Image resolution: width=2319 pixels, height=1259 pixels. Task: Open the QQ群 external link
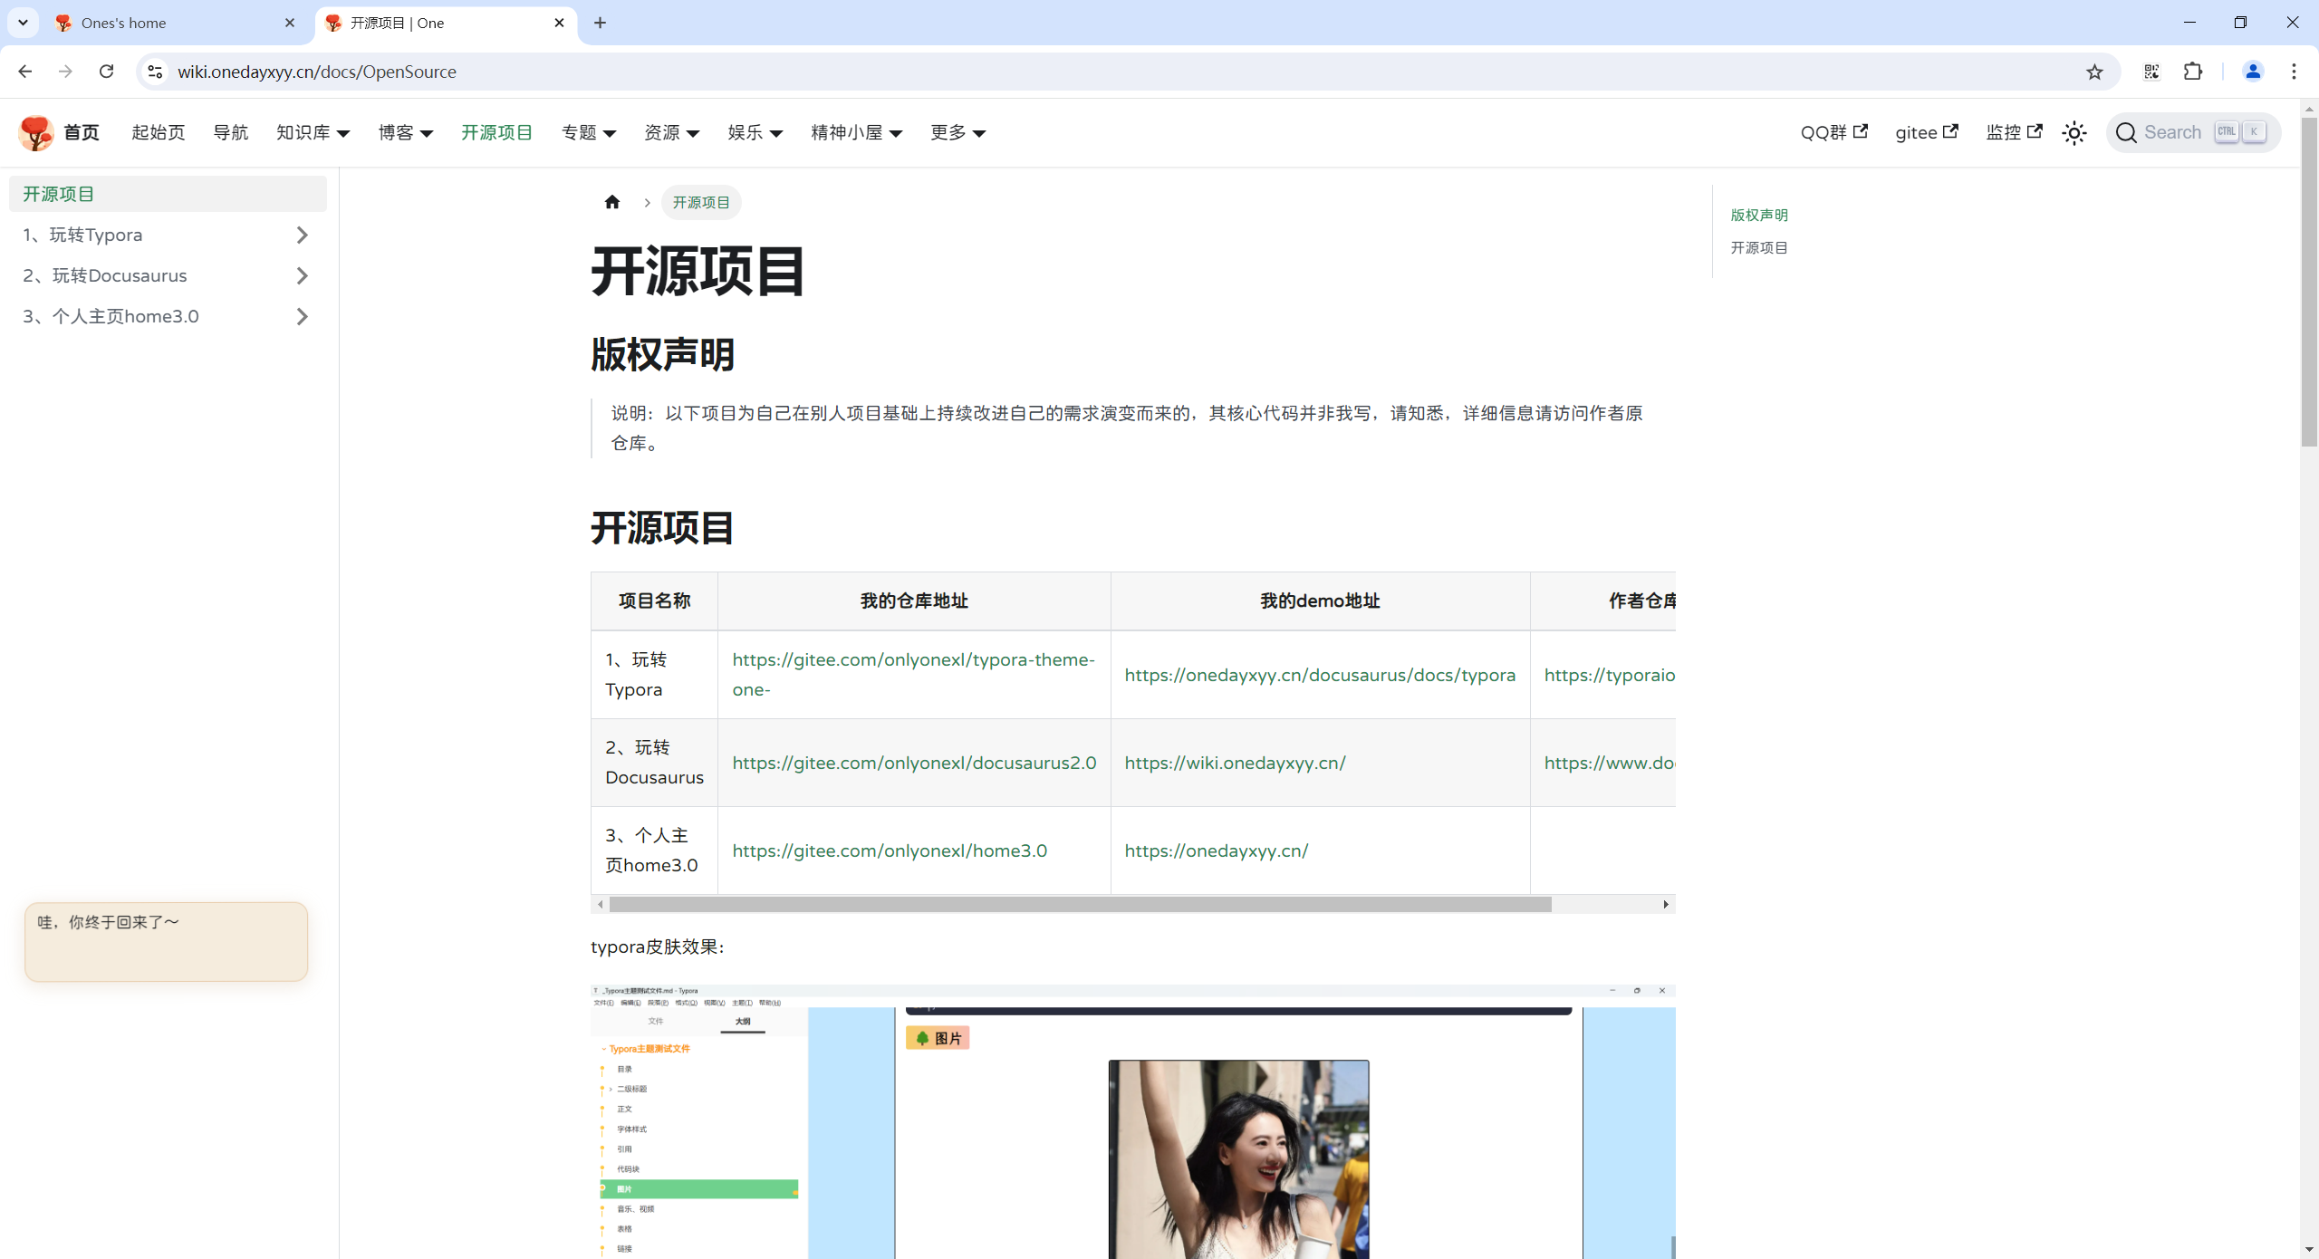click(1834, 132)
